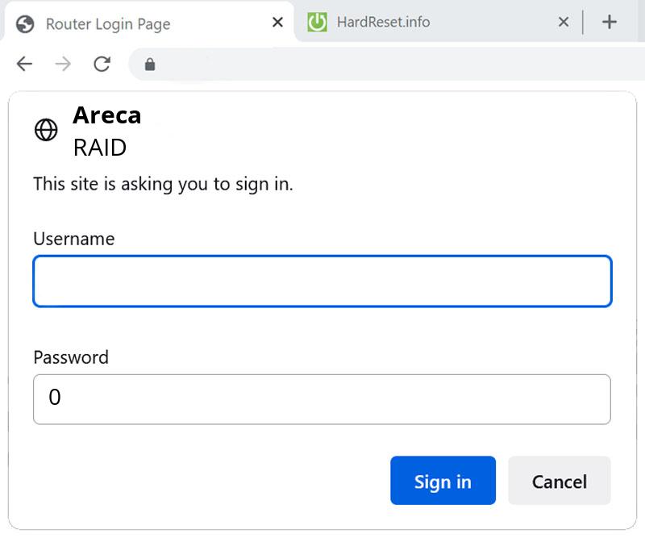Click the sign-in prompt message text
Image resolution: width=645 pixels, height=538 pixels.
coord(163,184)
